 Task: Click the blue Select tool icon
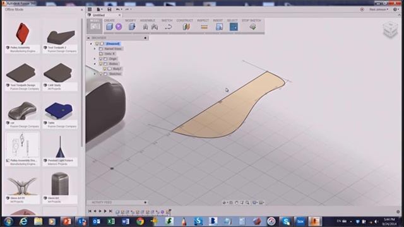pyautogui.click(x=234, y=26)
